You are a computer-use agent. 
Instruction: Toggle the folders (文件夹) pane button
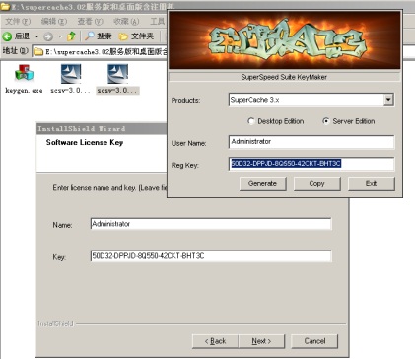click(x=136, y=36)
